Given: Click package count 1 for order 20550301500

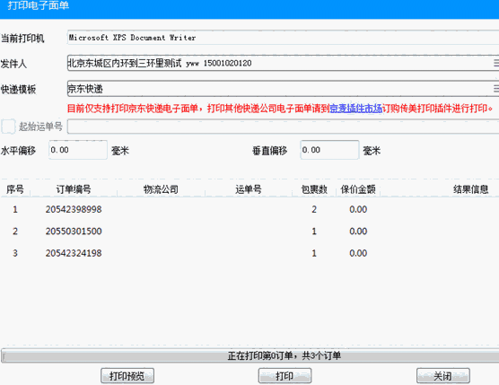Looking at the screenshot, I should coord(314,232).
